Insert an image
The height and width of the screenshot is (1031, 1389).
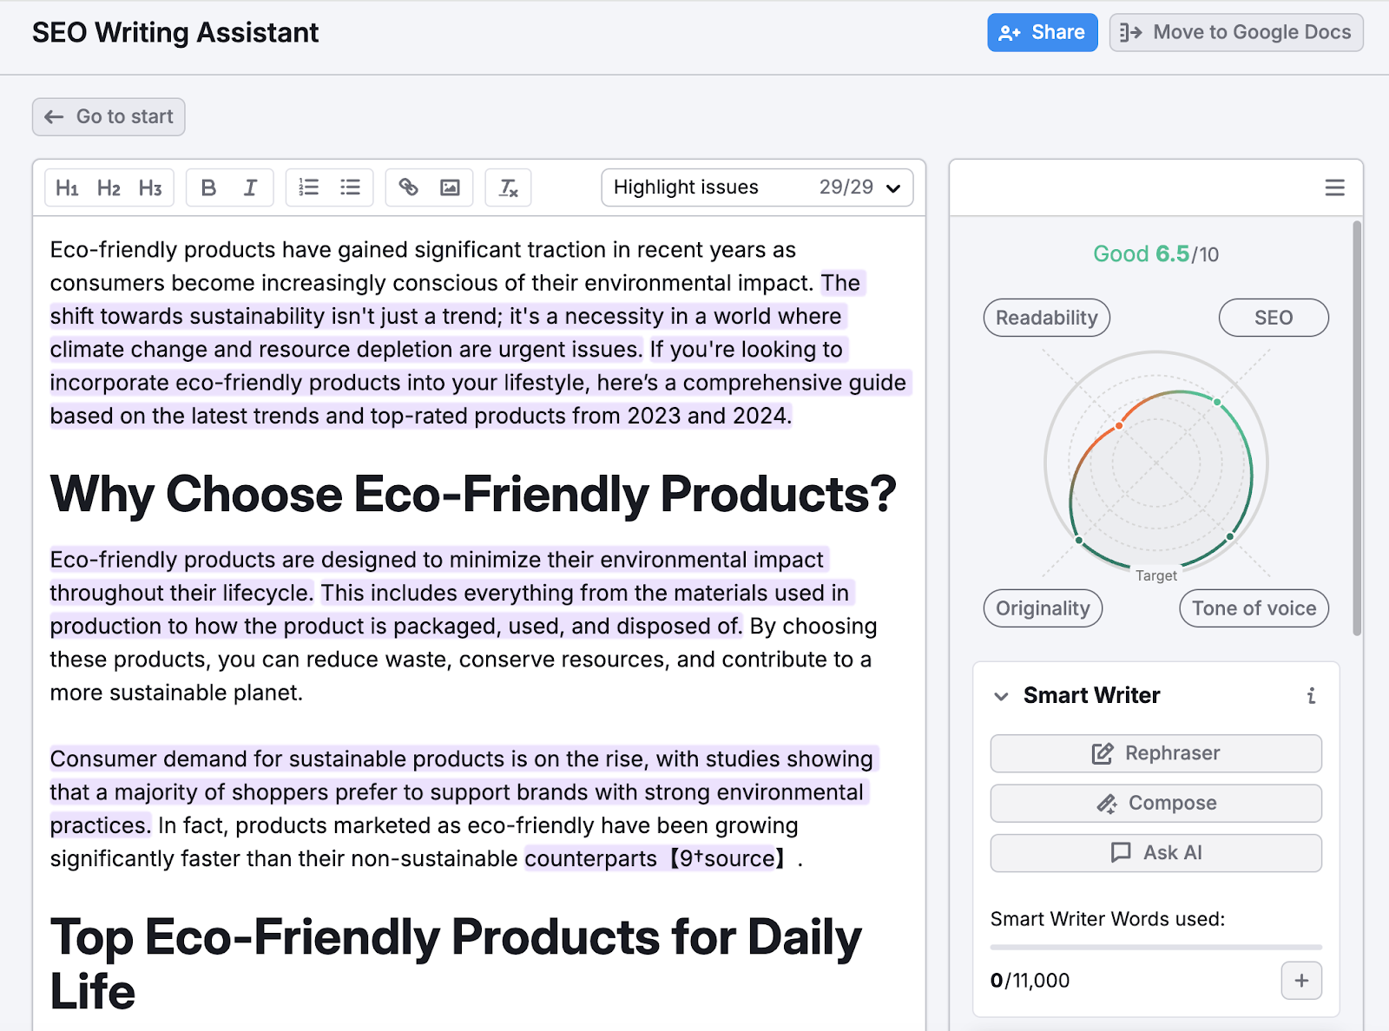coord(450,187)
